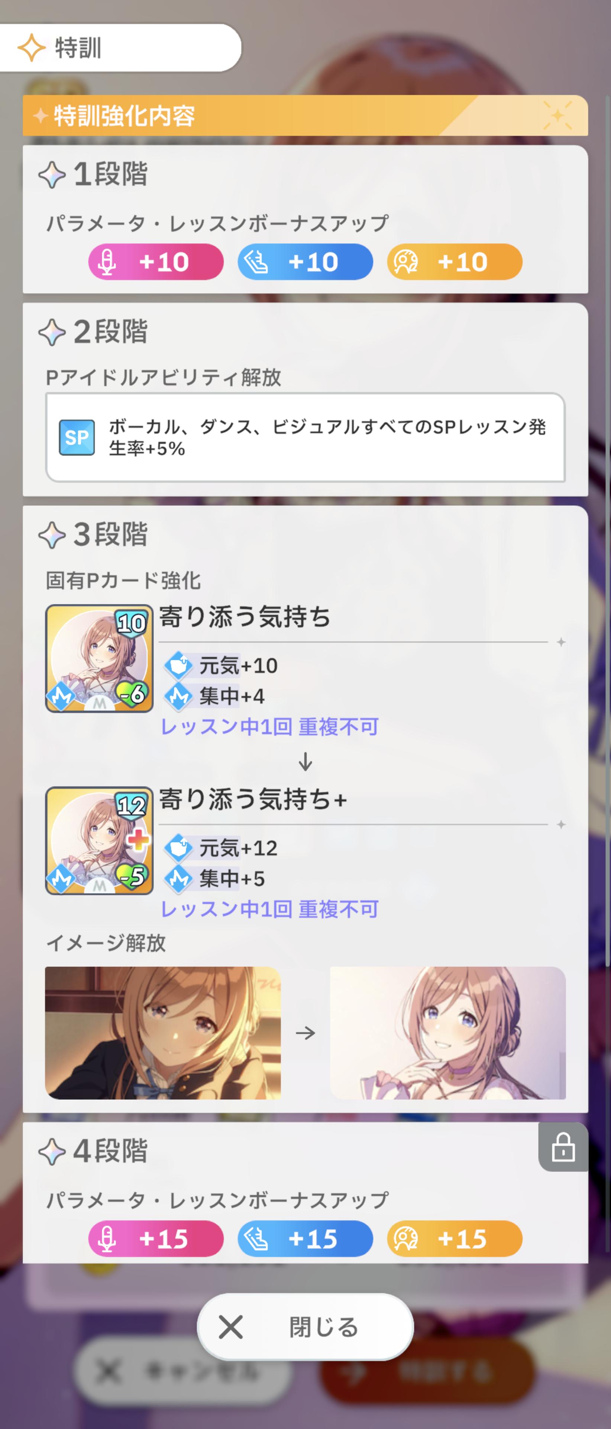Open the 寄り添う気持ち+ upgraded card thumbnail
This screenshot has width=611, height=1429.
click(99, 841)
